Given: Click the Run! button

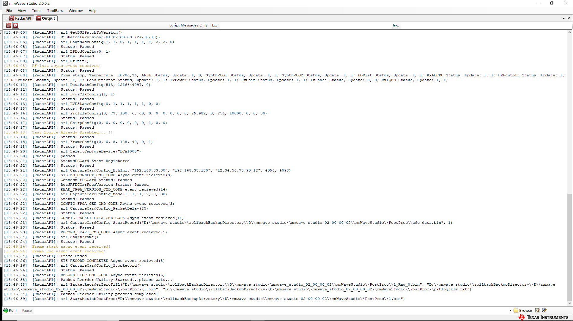Looking at the screenshot, I should pos(10,310).
